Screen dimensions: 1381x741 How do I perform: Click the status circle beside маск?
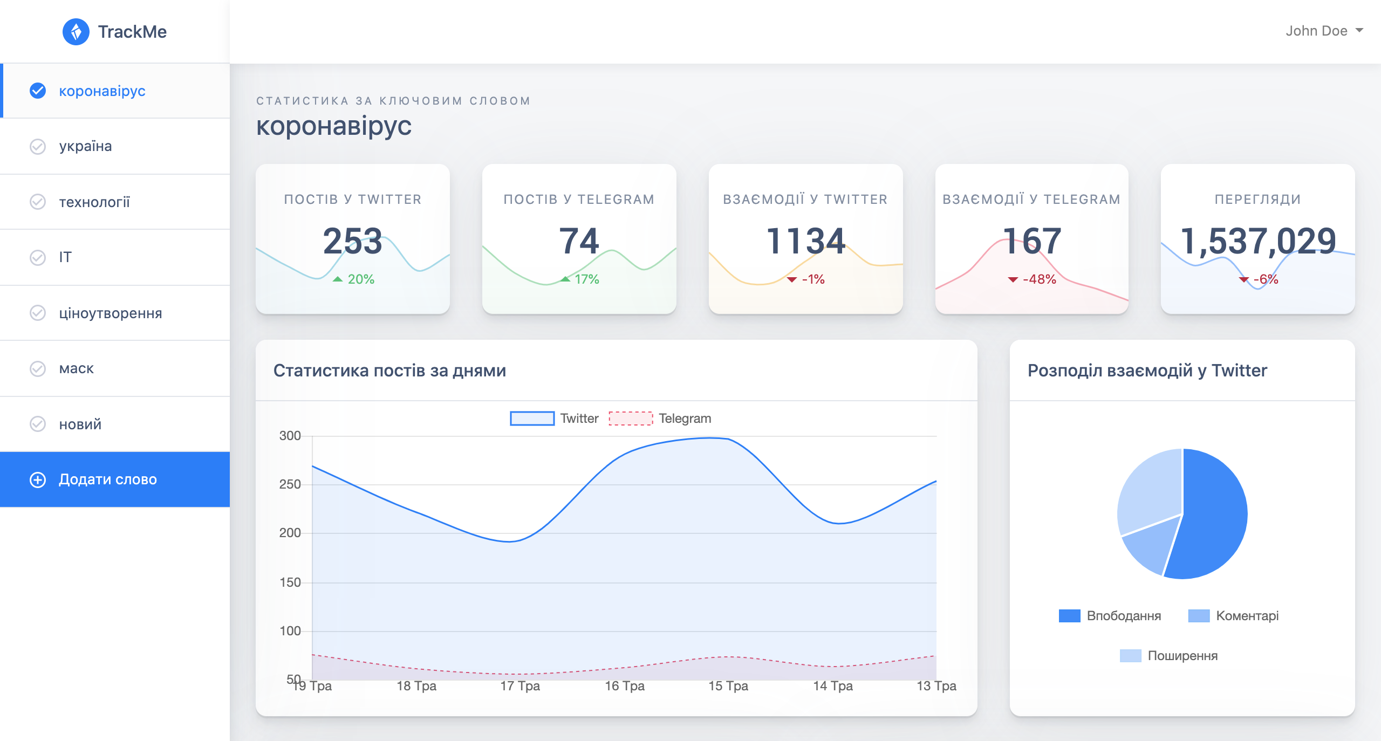click(37, 368)
